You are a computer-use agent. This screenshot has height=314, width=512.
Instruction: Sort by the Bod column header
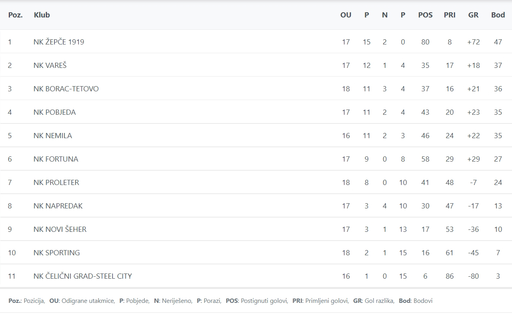(498, 15)
